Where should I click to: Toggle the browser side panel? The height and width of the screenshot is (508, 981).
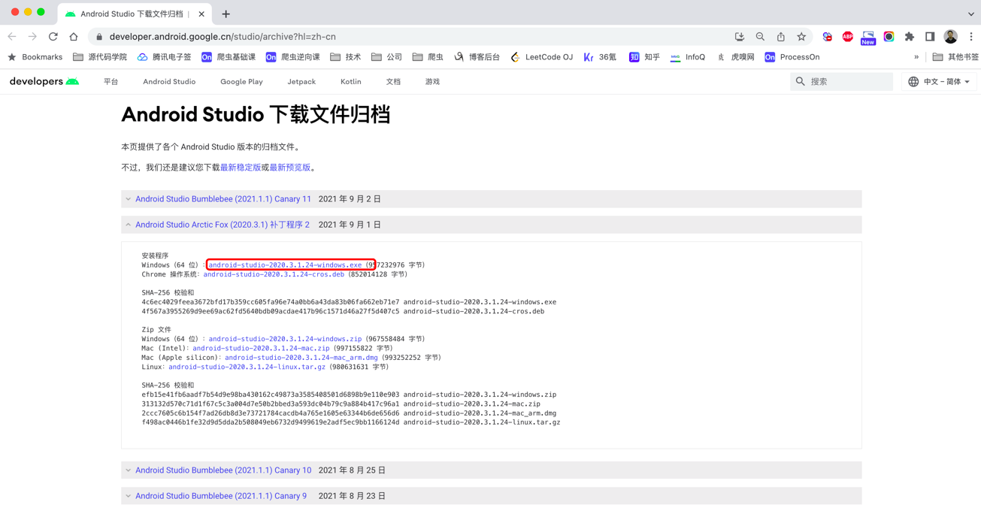pyautogui.click(x=930, y=36)
